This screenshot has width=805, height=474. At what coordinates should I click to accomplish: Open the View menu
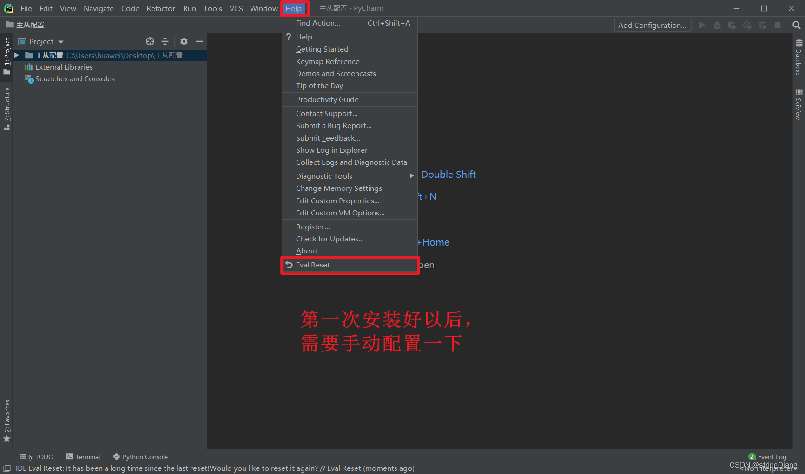click(x=68, y=8)
